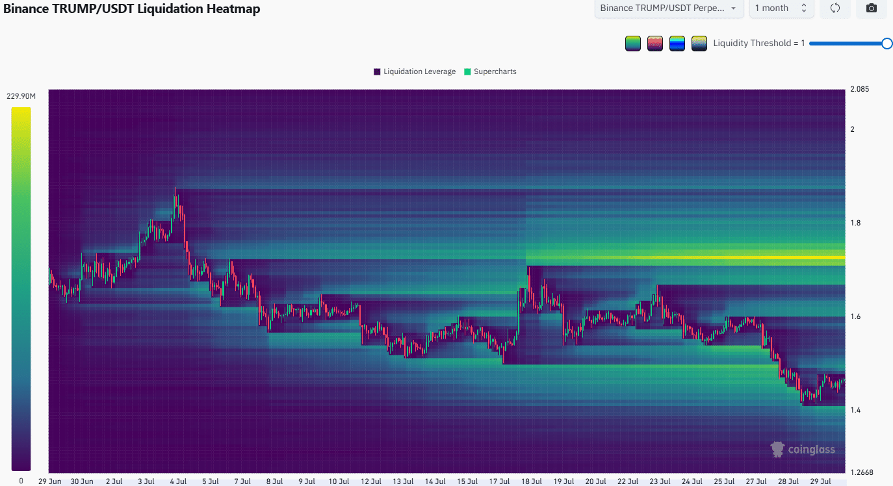The height and width of the screenshot is (486, 893).
Task: Take a chart screenshot with camera icon
Action: pos(872,8)
